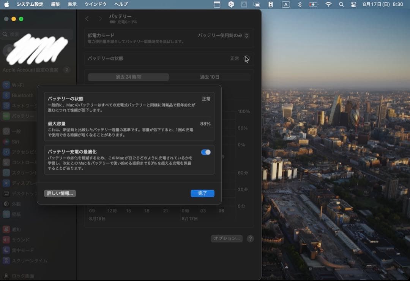Open the 低電力モード dropdown

tap(223, 35)
